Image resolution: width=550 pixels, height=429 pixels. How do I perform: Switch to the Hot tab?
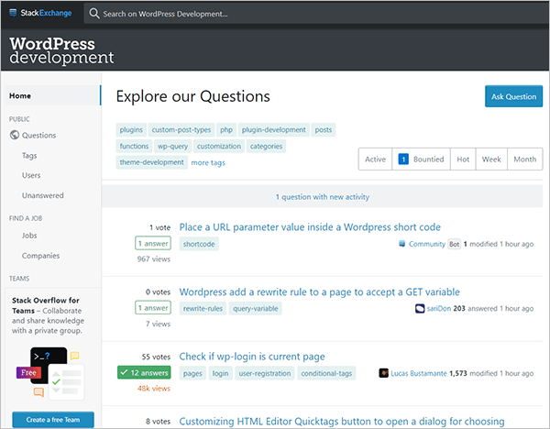pyautogui.click(x=463, y=159)
